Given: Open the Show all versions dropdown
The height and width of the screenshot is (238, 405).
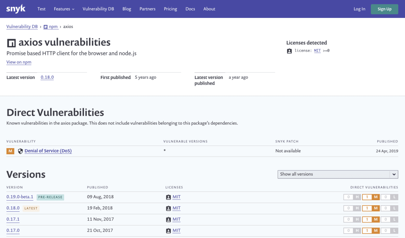Looking at the screenshot, I should click(337, 174).
